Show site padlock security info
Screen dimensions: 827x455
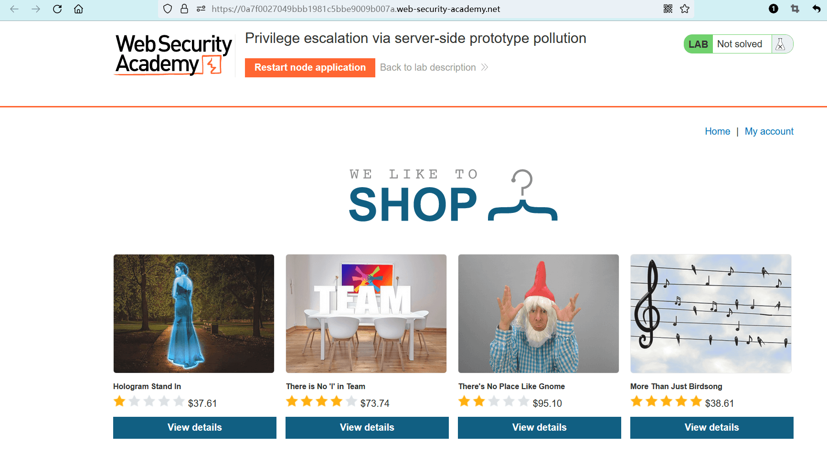point(184,9)
